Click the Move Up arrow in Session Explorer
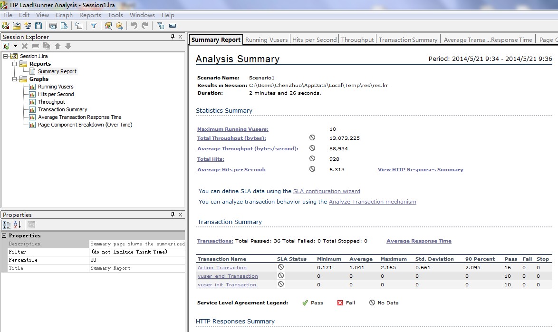 pyautogui.click(x=58, y=46)
